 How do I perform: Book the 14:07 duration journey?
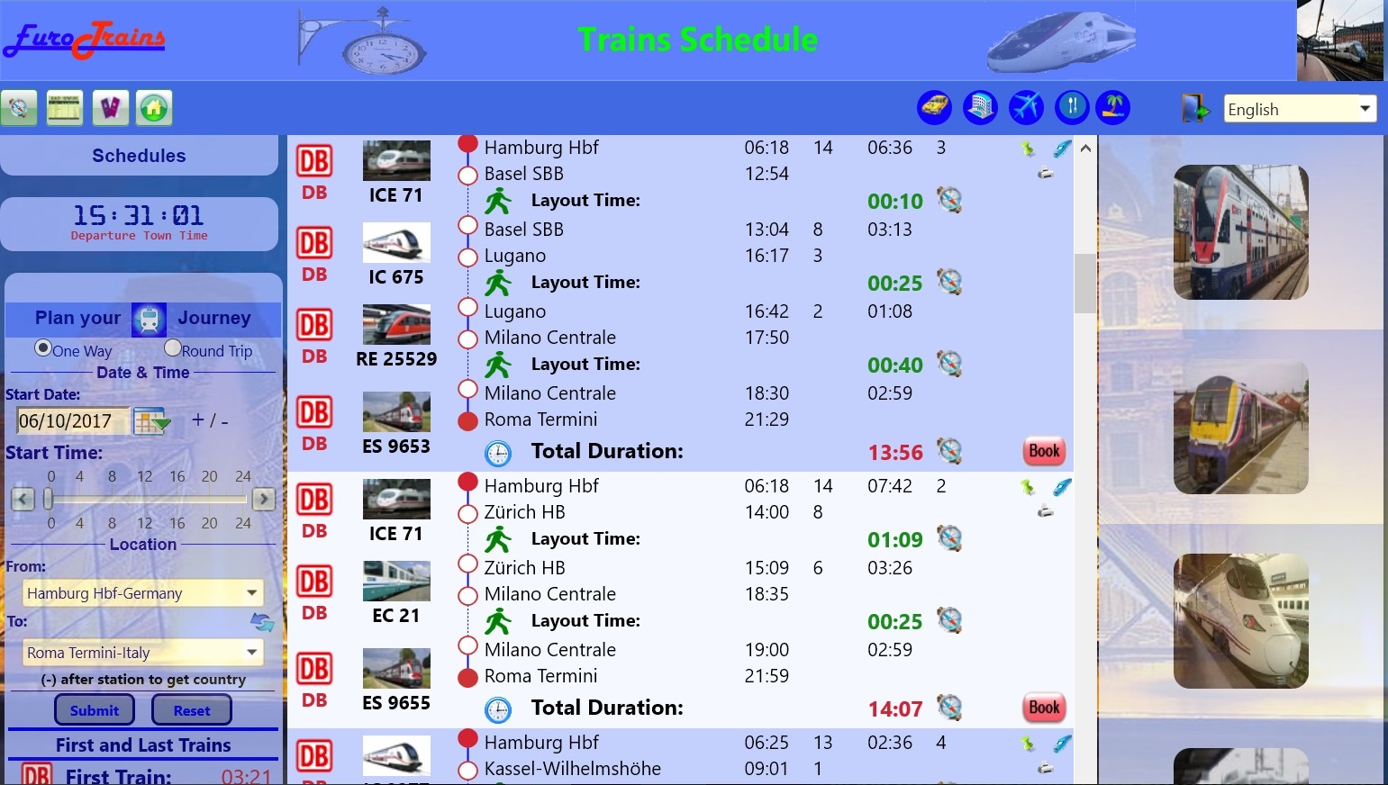1044,708
